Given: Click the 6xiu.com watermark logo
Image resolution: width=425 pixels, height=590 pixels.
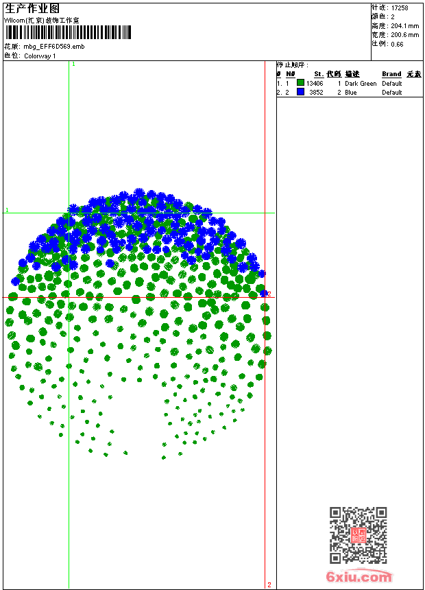Looking at the screenshot, I should click(359, 578).
